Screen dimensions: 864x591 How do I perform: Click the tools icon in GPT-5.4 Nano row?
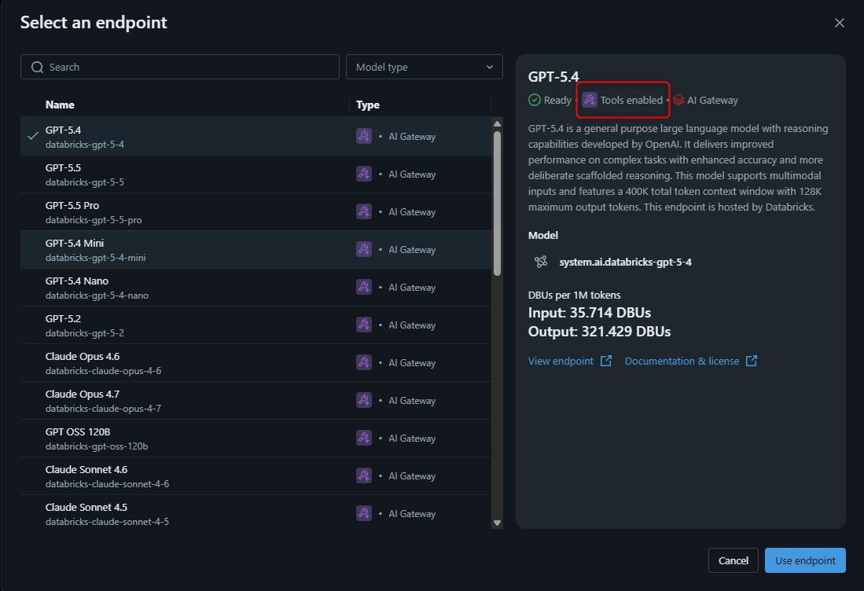pyautogui.click(x=364, y=287)
